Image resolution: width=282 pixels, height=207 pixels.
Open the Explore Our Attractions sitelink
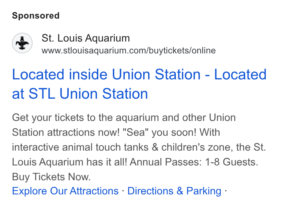click(65, 191)
